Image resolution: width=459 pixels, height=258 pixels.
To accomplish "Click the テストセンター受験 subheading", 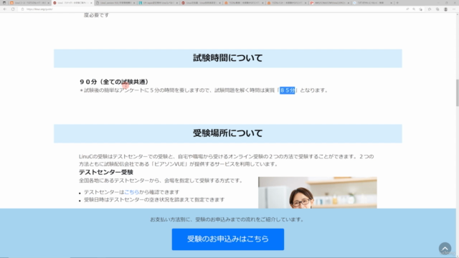I will point(106,172).
